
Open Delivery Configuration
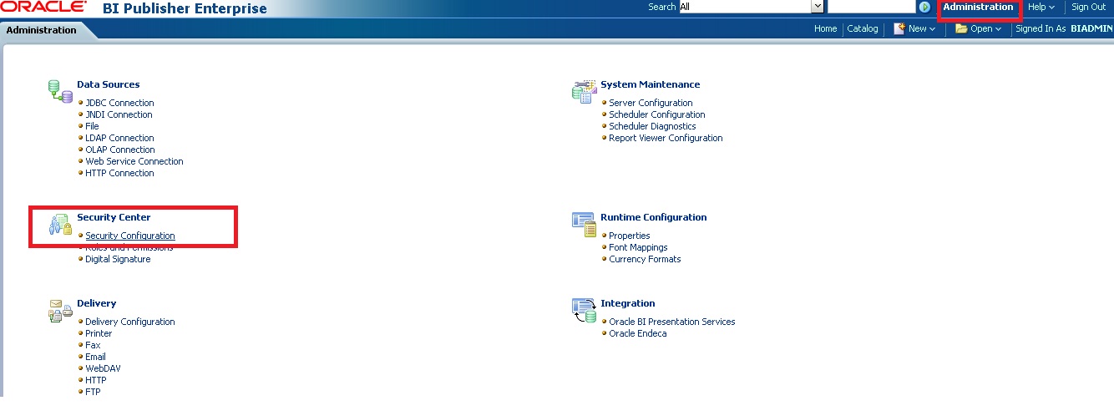click(x=130, y=322)
